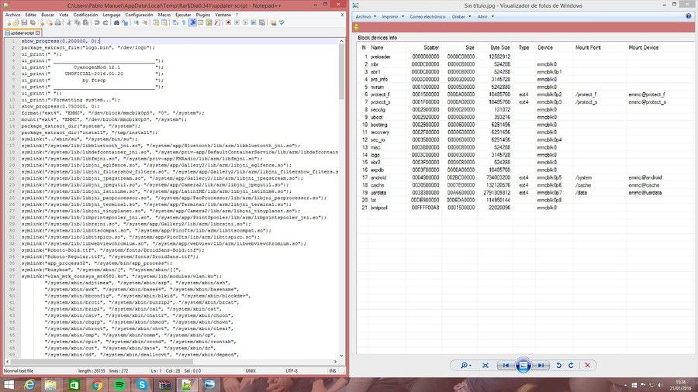This screenshot has height=392, width=698.
Task: Click the Save All icon in Notepad++
Action: pos(33,22)
